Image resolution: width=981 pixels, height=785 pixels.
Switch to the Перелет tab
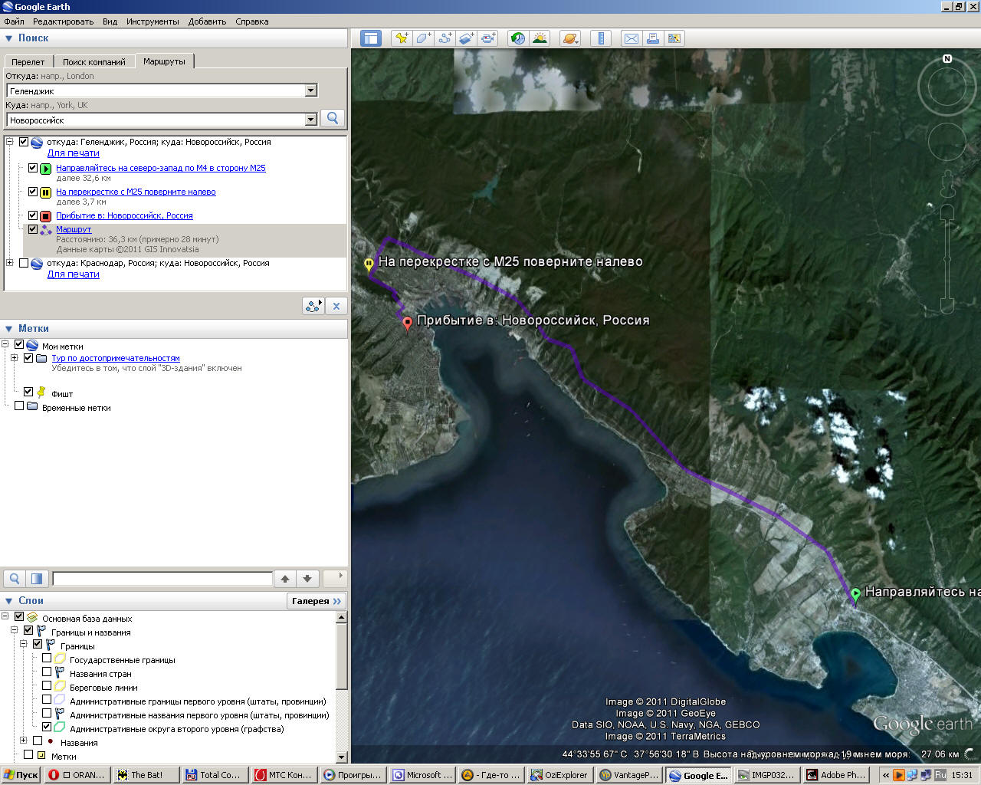point(28,62)
